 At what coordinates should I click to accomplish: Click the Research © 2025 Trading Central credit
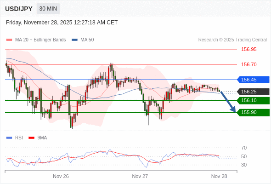[232, 40]
